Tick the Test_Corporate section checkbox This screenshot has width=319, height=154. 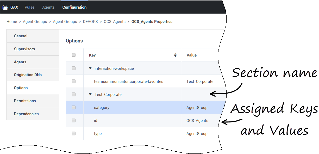(74, 94)
